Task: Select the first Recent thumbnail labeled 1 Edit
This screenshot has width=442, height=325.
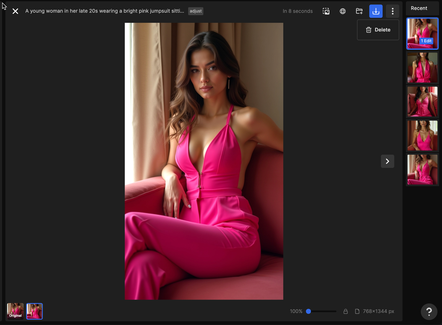Action: pos(422,34)
